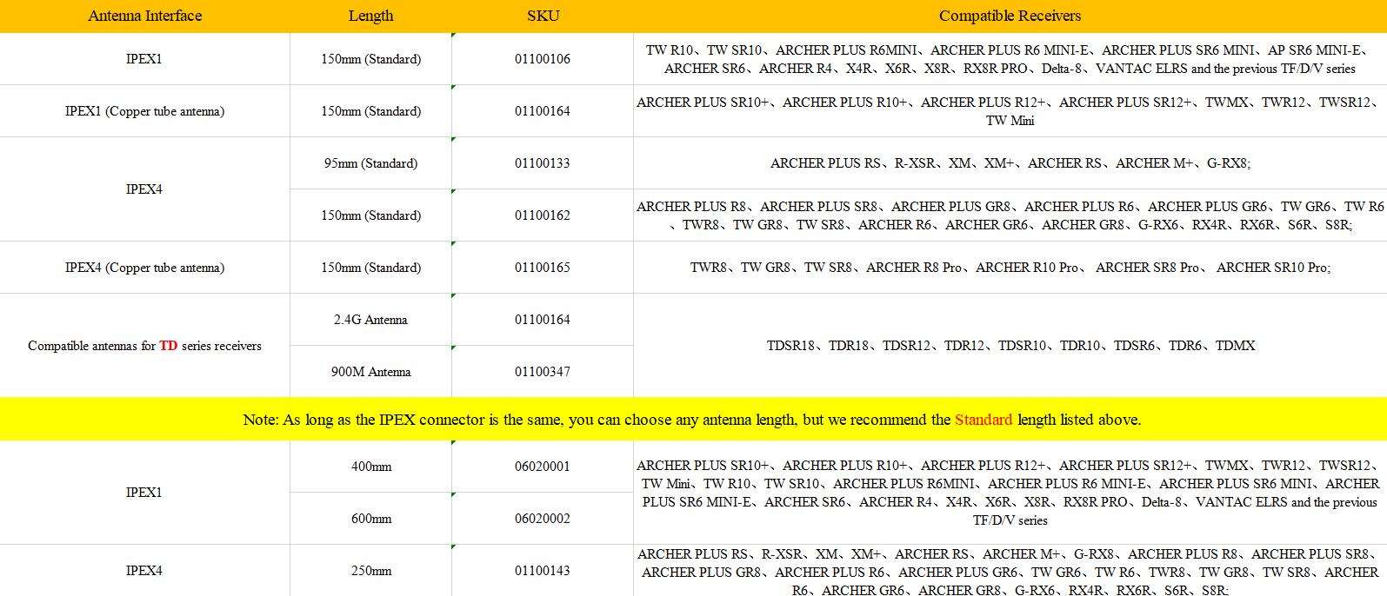
Task: Click the red Standard word in the note
Action: pos(983,420)
